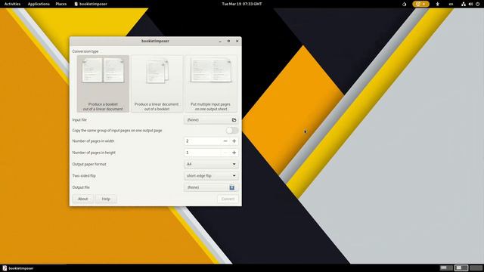Choose the Output file save button
484x272 pixels.
pyautogui.click(x=211, y=187)
